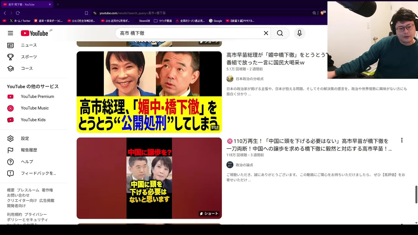Screen dimensions: 418x235
Task: Go to YouTube home via logo
Action: [x=34, y=33]
